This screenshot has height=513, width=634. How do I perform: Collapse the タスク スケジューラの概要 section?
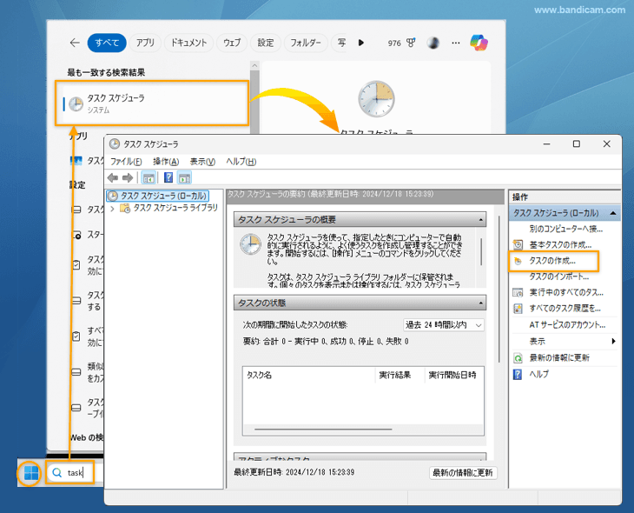pyautogui.click(x=480, y=220)
